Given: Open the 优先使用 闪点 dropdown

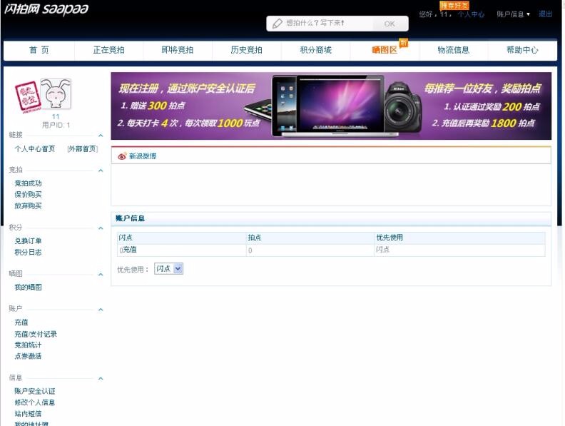Looking at the screenshot, I should [x=168, y=268].
